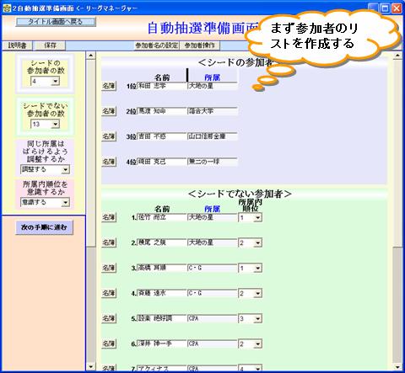Click left panel scrollbar down arrow

[90, 366]
